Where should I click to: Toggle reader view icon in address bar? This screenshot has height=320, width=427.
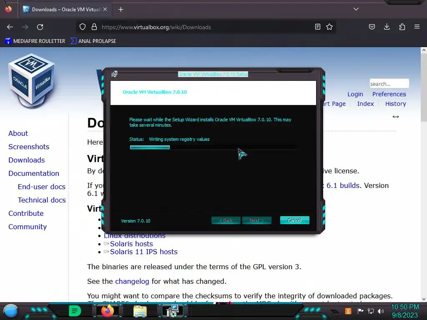[x=317, y=27]
